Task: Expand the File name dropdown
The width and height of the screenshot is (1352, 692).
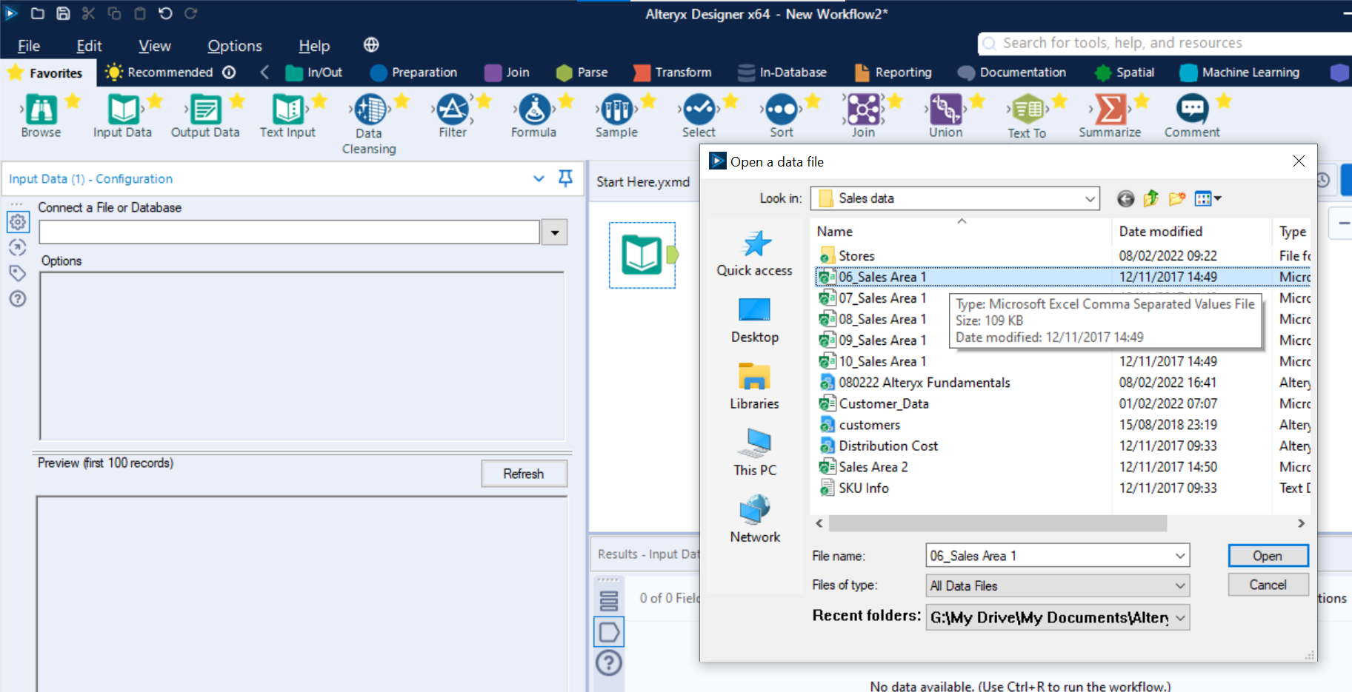Action: coord(1179,556)
